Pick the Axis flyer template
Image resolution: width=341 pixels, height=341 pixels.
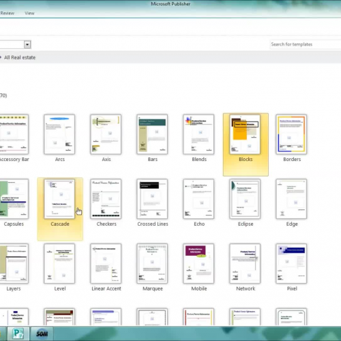click(x=106, y=134)
